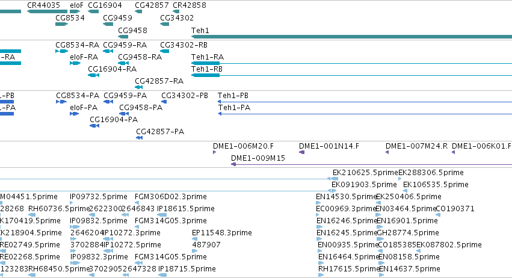This screenshot has width=512, height=278.
Task: Click EST EK087802.5prime label
Action: [x=449, y=245]
